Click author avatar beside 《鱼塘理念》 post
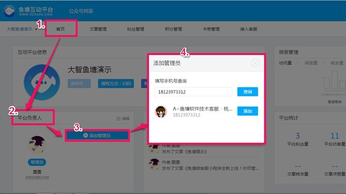The height and width of the screenshot is (194, 346). coord(154,148)
